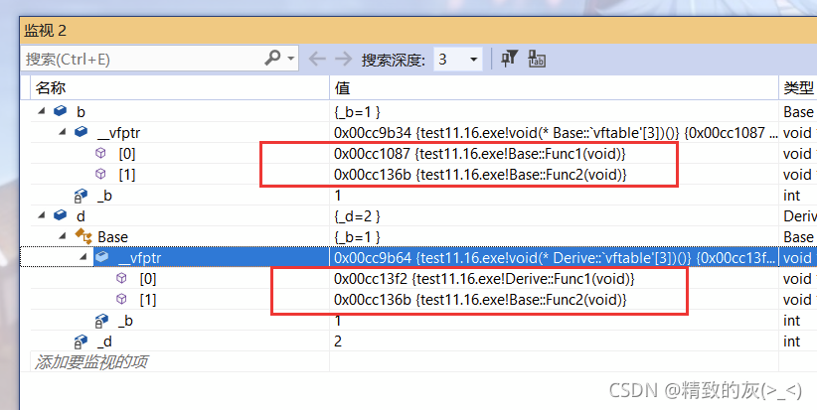Viewport: 817px width, 410px height.
Task: Select the value 2 of _d
Action: click(x=338, y=342)
